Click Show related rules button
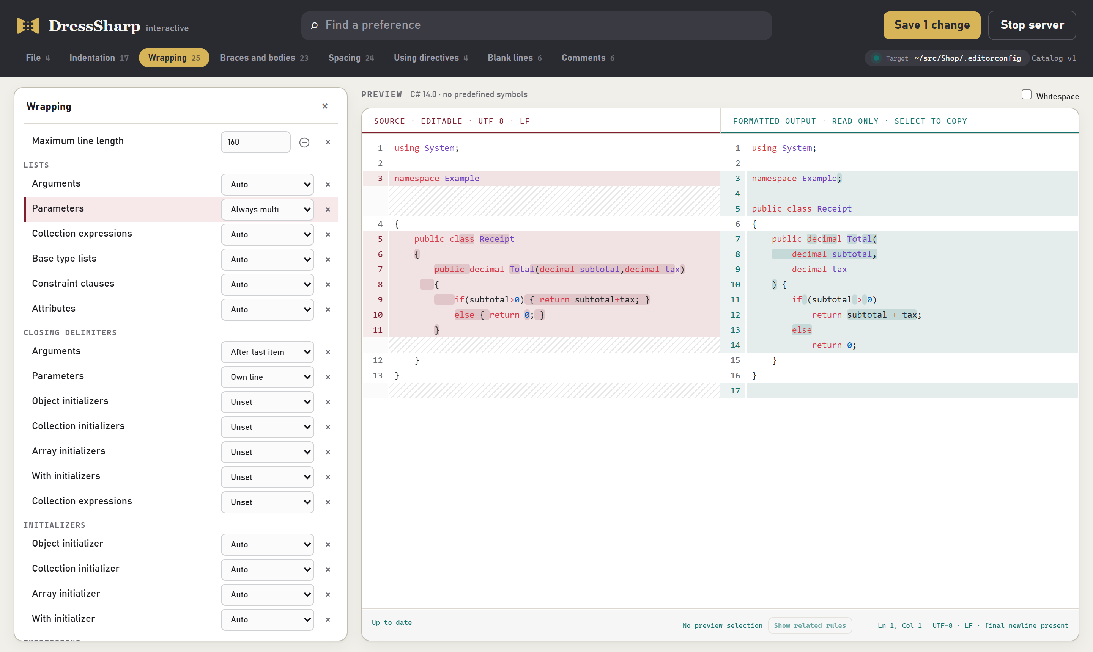The width and height of the screenshot is (1093, 652). [810, 625]
